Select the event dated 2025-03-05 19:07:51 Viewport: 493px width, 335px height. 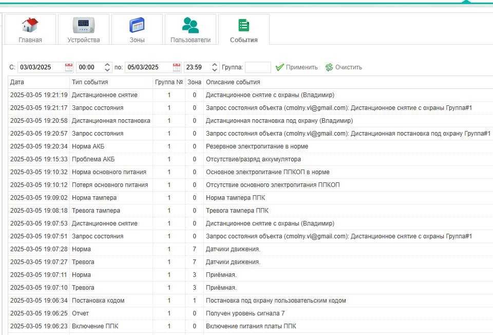[250, 236]
